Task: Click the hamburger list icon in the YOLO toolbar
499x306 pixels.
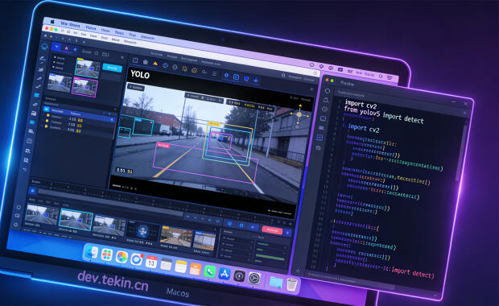Action: (x=215, y=74)
